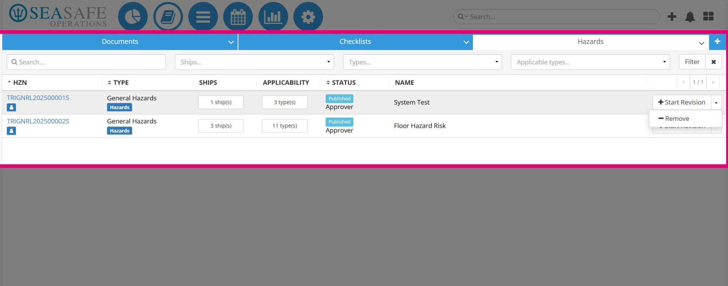This screenshot has width=728, height=286.
Task: Switch to the Checklists tab
Action: tap(355, 42)
